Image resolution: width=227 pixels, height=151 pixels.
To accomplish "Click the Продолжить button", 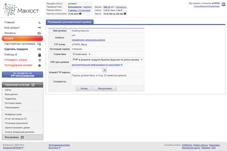I will coord(105,88).
